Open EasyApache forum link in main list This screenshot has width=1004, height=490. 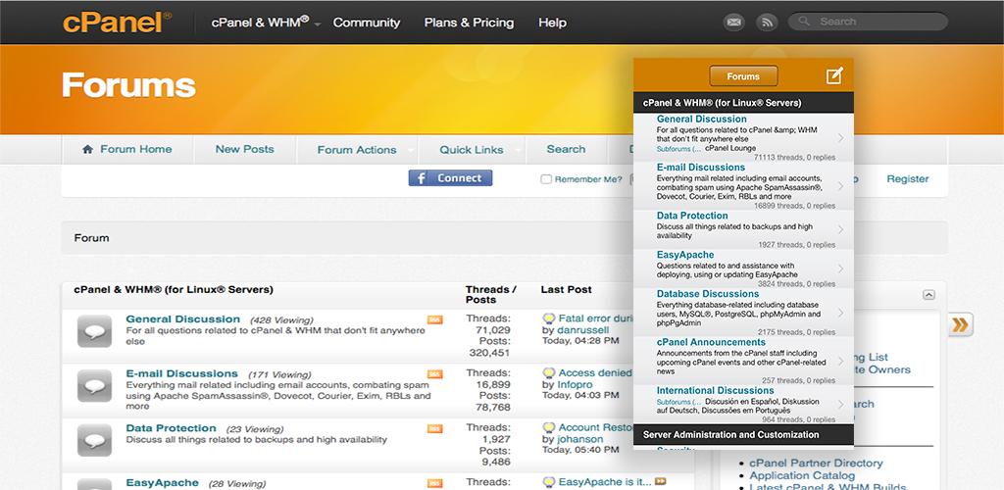162,483
